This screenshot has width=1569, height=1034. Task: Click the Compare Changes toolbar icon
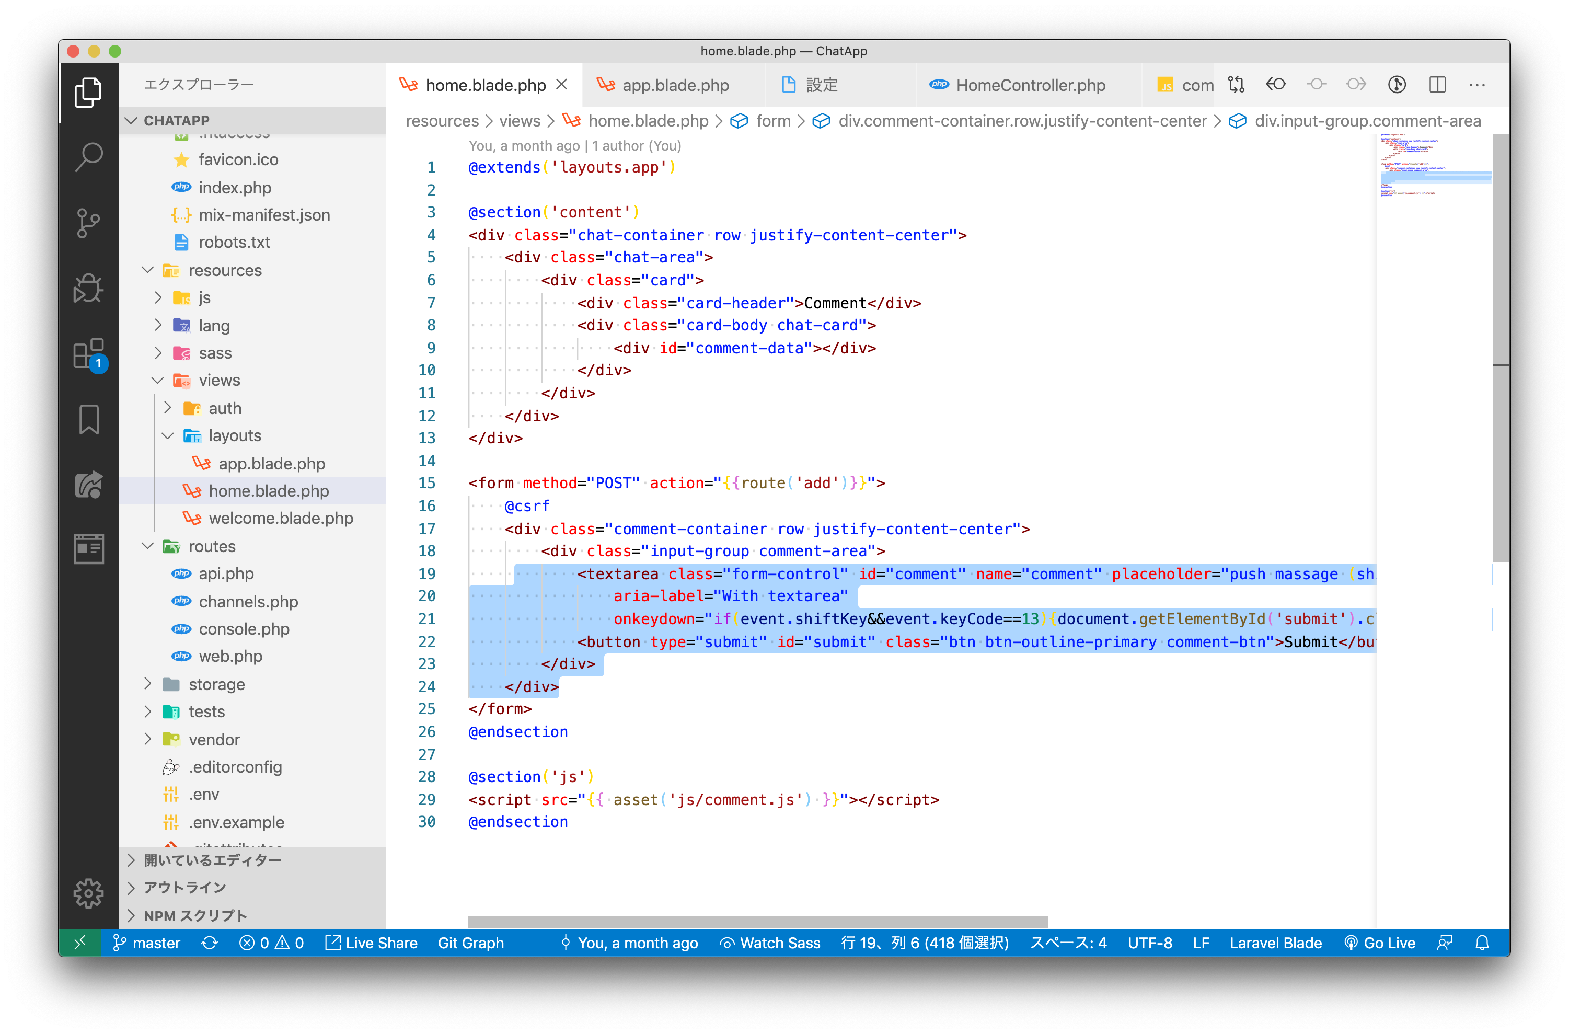[x=1236, y=84]
